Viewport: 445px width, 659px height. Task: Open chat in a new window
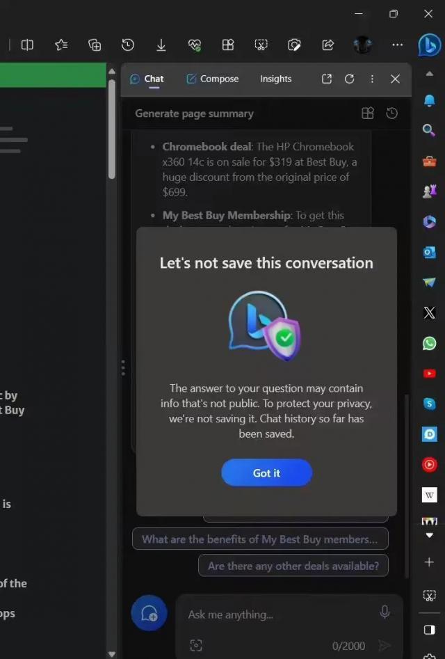click(327, 79)
